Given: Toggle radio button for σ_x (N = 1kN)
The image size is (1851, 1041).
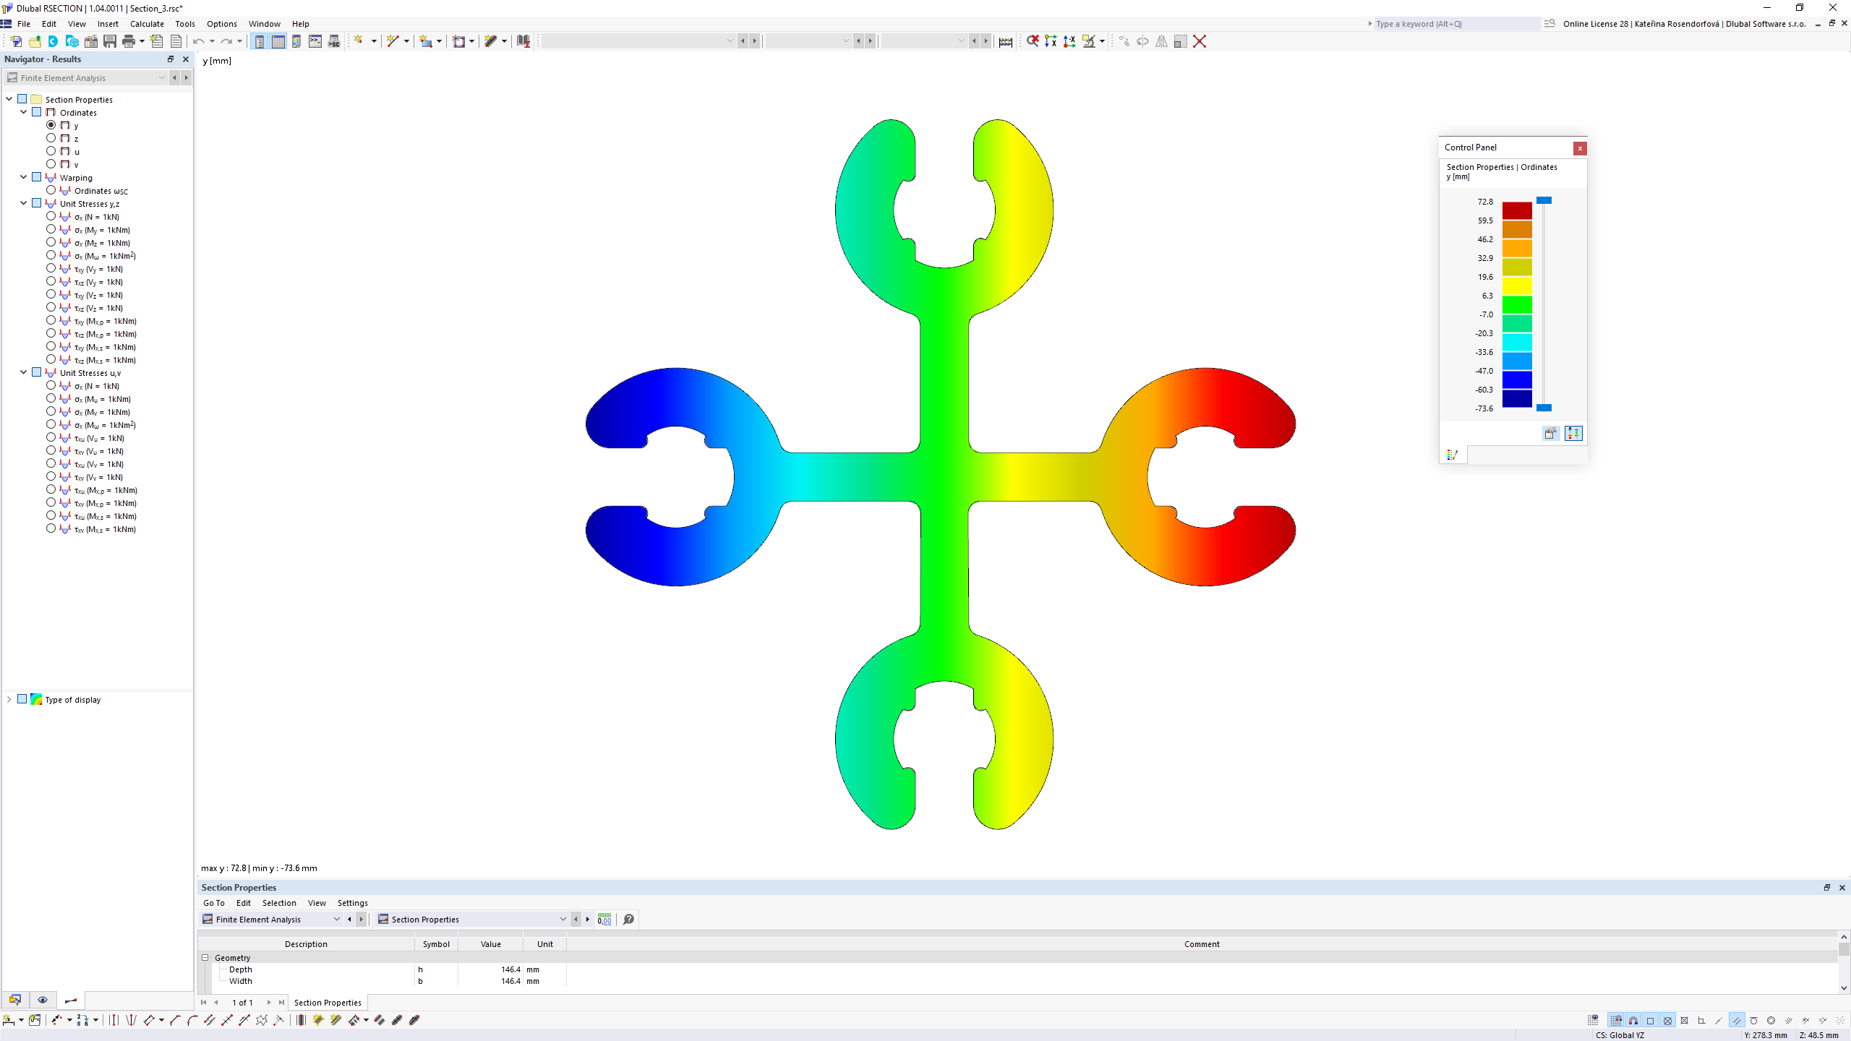Looking at the screenshot, I should tap(51, 216).
